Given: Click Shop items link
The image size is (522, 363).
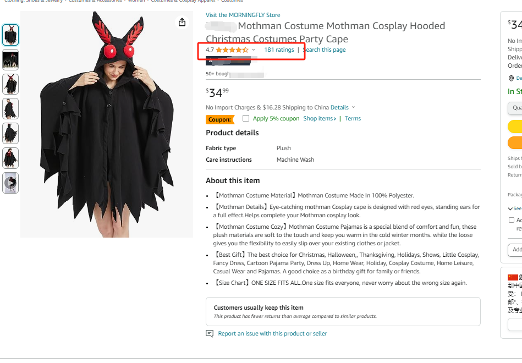Looking at the screenshot, I should [320, 119].
